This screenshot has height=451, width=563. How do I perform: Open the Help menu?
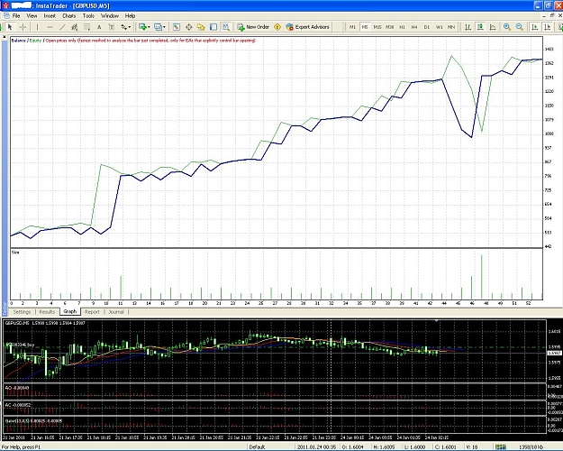130,16
